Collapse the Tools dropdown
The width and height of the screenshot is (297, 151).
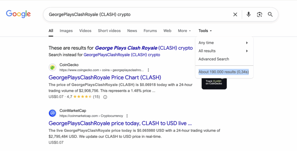[205, 31]
